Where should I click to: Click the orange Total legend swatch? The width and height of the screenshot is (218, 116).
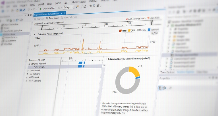tap(121, 31)
